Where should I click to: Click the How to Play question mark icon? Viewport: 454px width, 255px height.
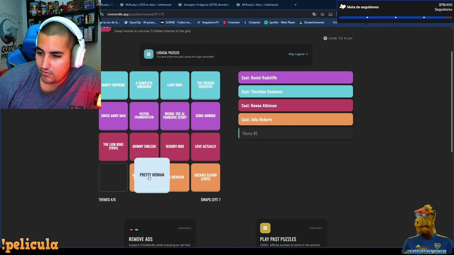point(325,38)
